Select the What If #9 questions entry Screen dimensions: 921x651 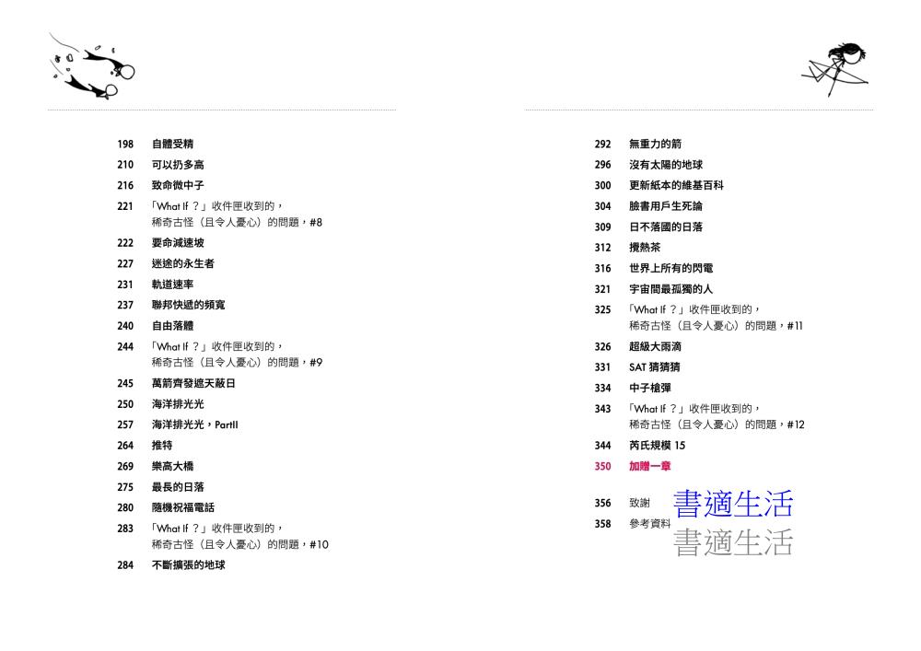237,355
